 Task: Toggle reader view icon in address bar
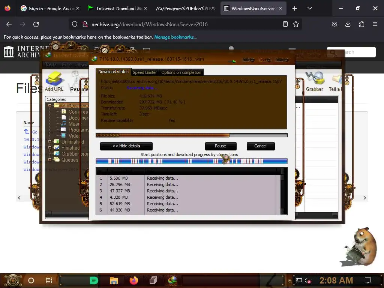(x=285, y=24)
